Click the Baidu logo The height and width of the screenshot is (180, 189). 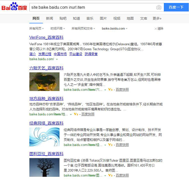[x=14, y=7]
